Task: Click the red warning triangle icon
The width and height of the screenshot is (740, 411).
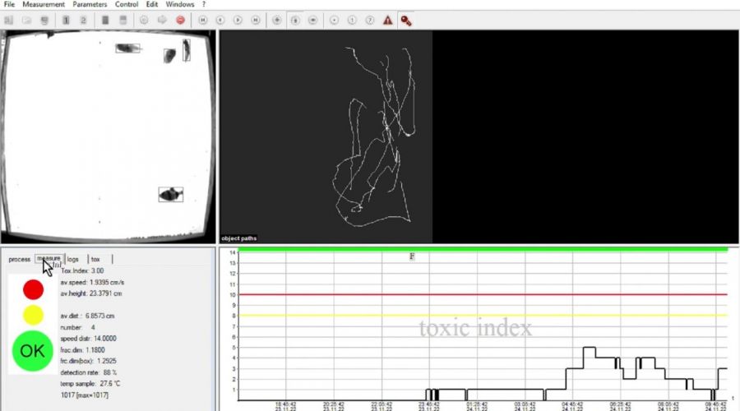Action: (x=387, y=21)
